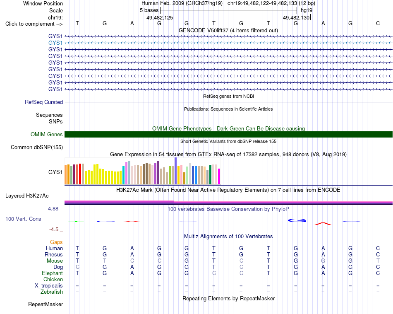
Task: Select the Chicken alignment row label
Action: (53, 280)
